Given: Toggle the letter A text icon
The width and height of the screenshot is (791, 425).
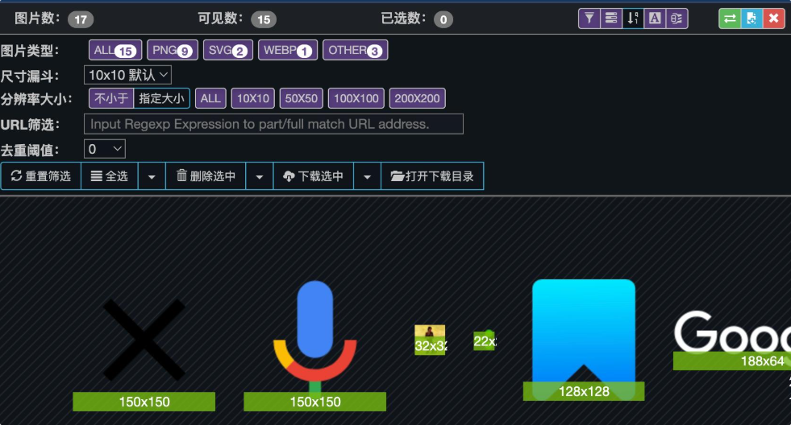Looking at the screenshot, I should [x=654, y=19].
